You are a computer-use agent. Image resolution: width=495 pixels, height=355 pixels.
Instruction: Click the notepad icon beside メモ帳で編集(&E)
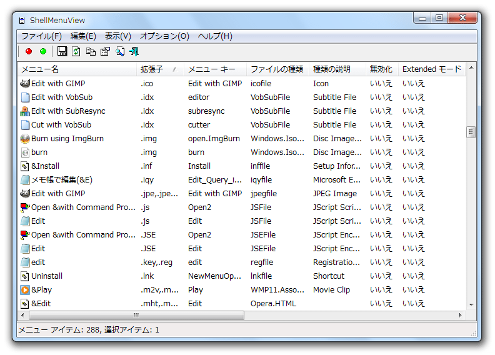point(25,180)
